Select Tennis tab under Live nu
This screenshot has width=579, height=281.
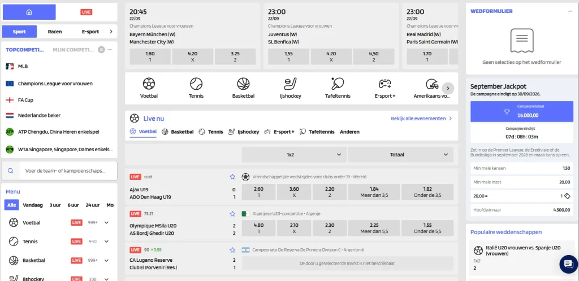(x=211, y=132)
